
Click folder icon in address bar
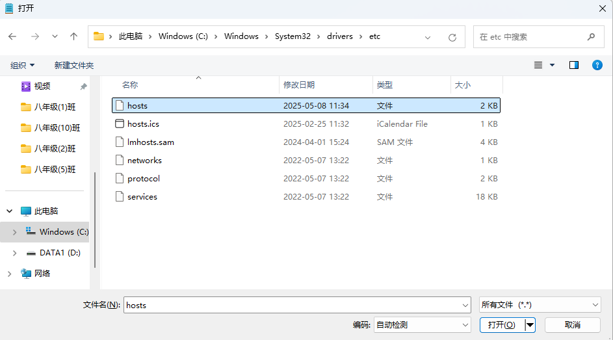[99, 36]
